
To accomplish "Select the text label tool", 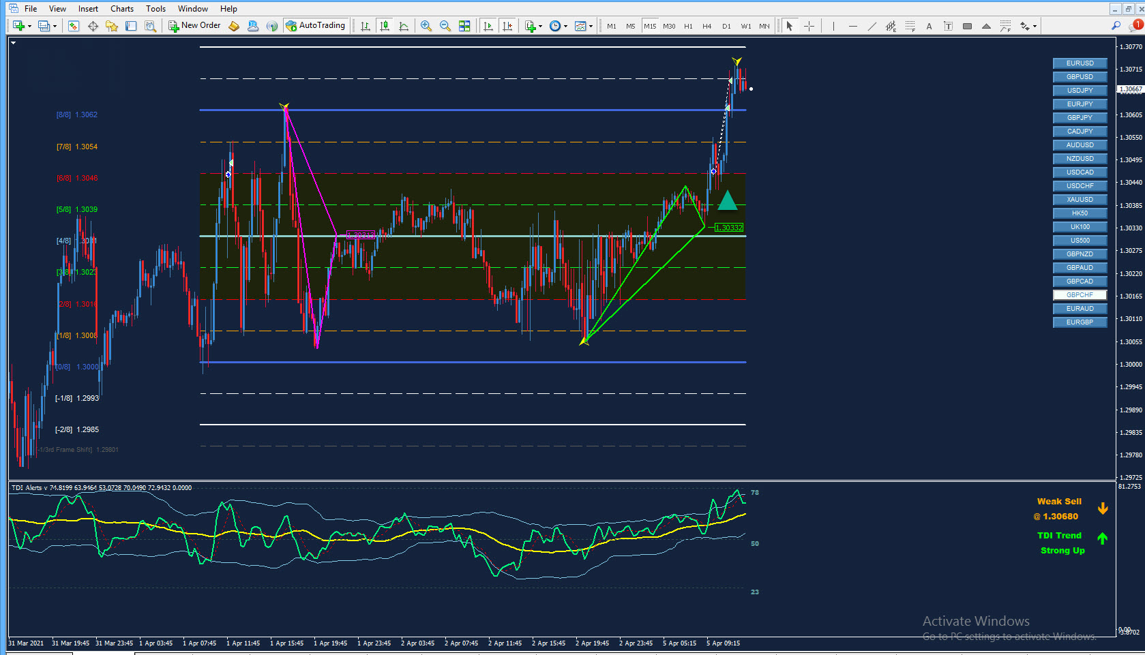I will [x=948, y=26].
